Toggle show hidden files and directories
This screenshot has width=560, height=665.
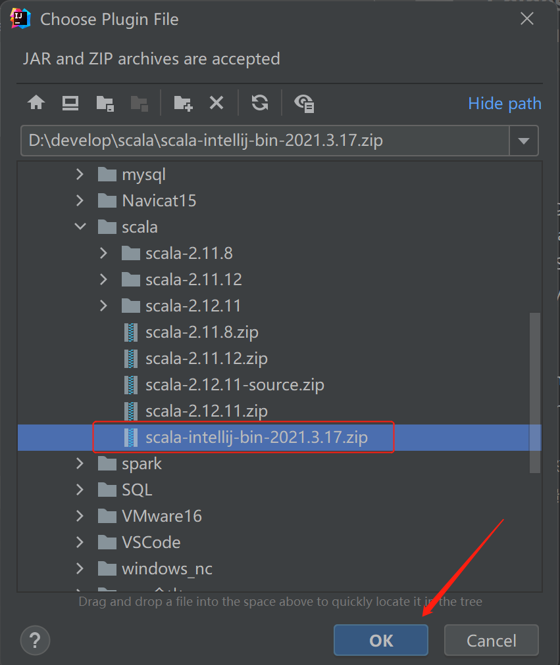point(304,103)
